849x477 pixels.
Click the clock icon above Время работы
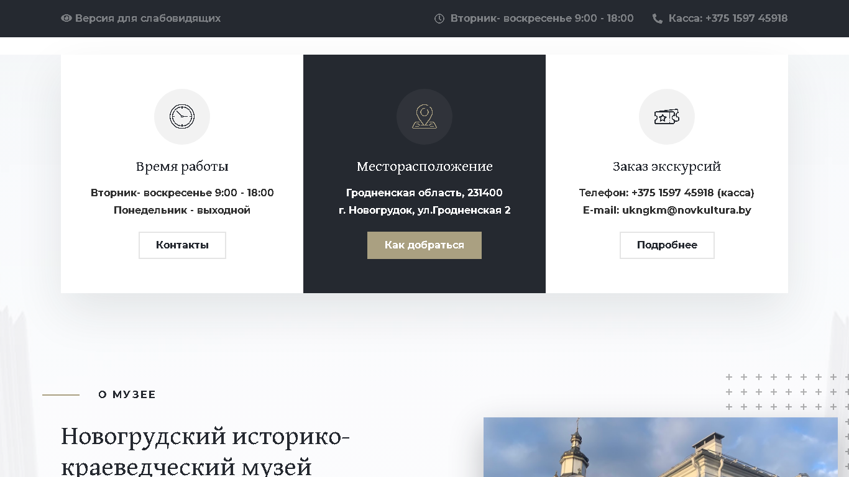coord(182,117)
